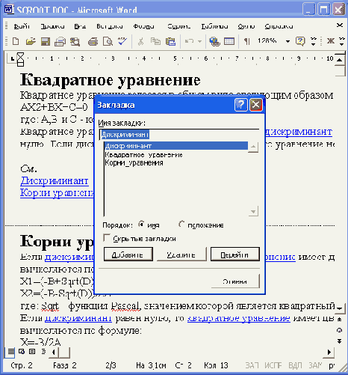Click the tab type selector on ruler
348x375 pixels.
[12, 58]
